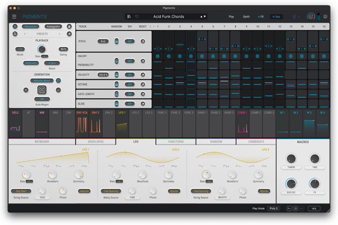Toggle step 8 on/off dot

tap(235, 56)
